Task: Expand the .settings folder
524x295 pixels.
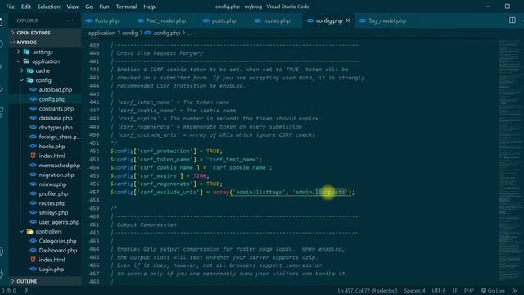Action: pyautogui.click(x=43, y=52)
